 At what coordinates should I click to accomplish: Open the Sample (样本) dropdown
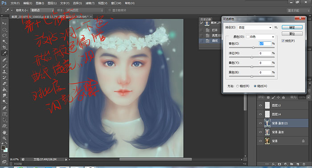tap(85, 10)
